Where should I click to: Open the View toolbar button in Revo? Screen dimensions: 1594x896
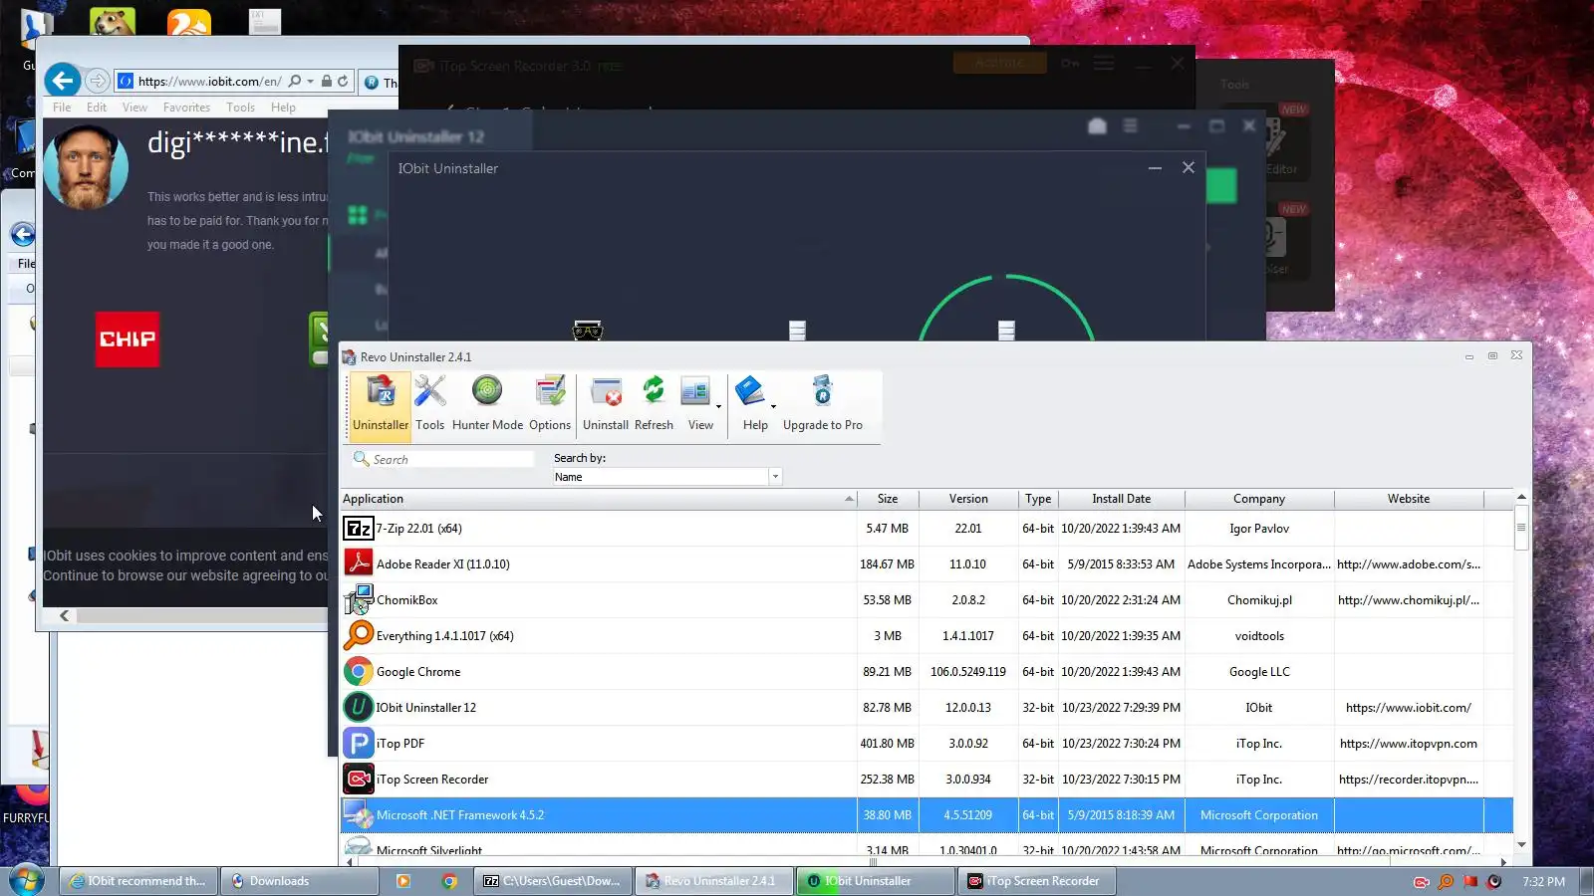698,404
